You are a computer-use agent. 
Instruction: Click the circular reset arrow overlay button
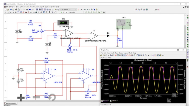point(52,97)
